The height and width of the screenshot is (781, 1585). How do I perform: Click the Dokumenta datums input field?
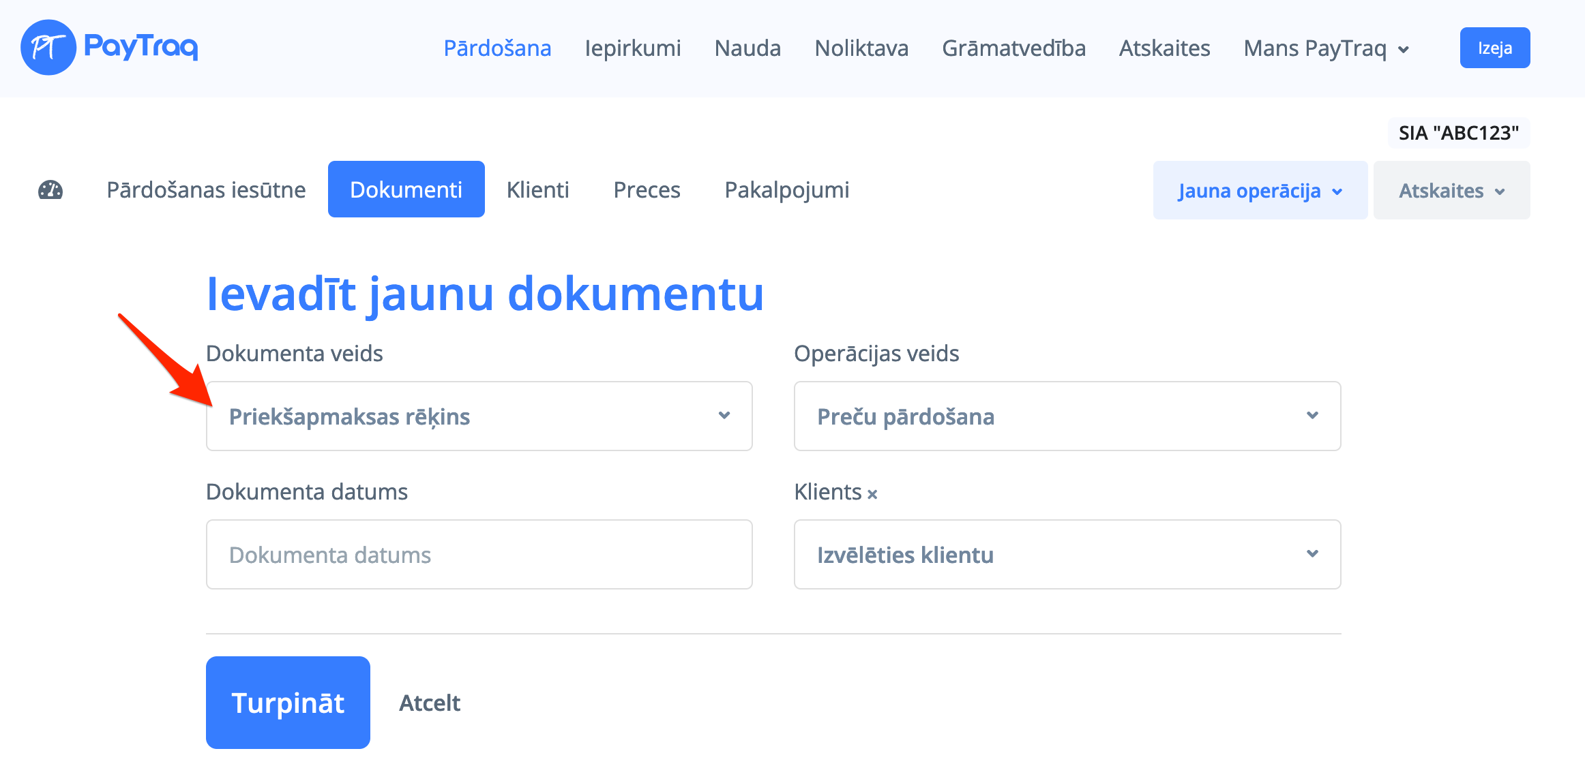tap(479, 554)
